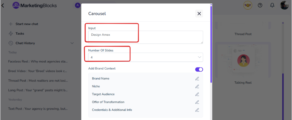Edit the Offer of Transformation entry
Screen dimensions: 292x120
[197, 102]
